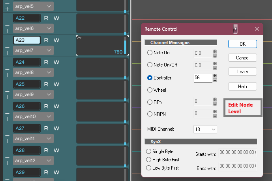Increment the Controller number value

point(215,76)
